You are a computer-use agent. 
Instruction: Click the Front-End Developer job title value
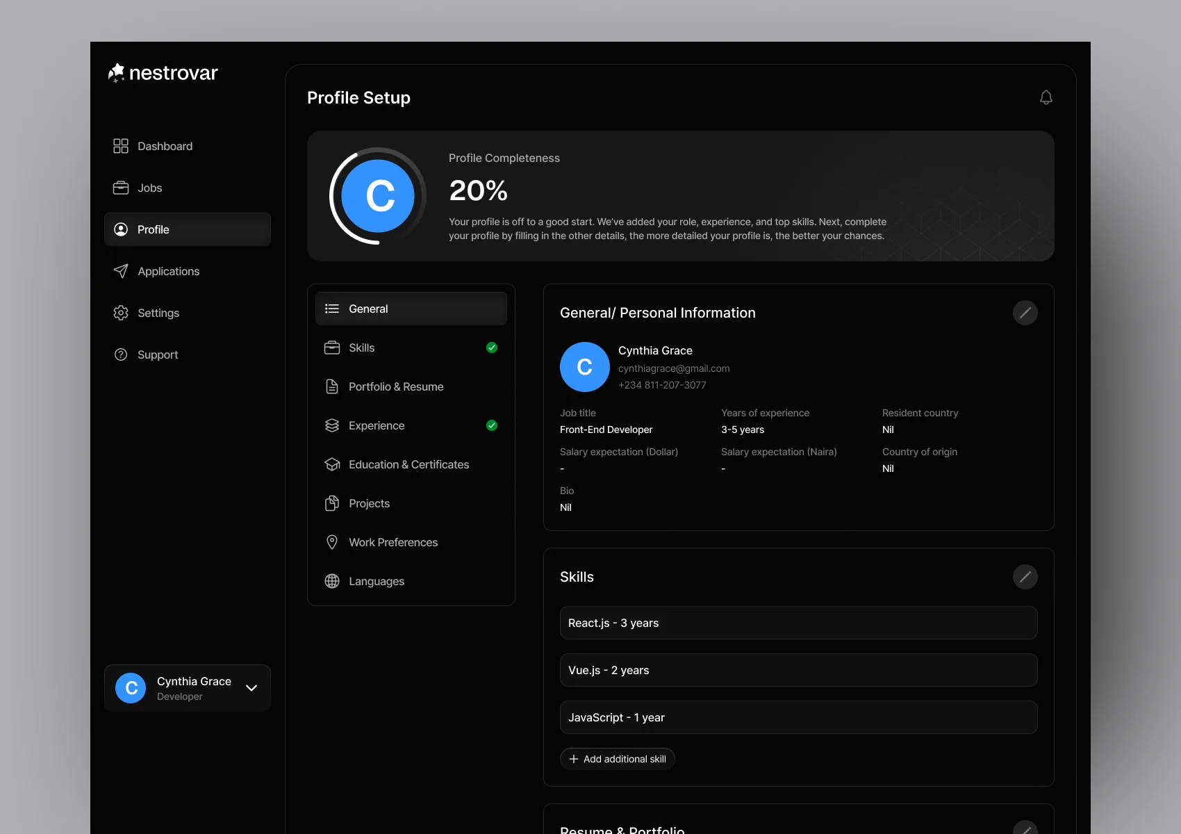point(606,430)
